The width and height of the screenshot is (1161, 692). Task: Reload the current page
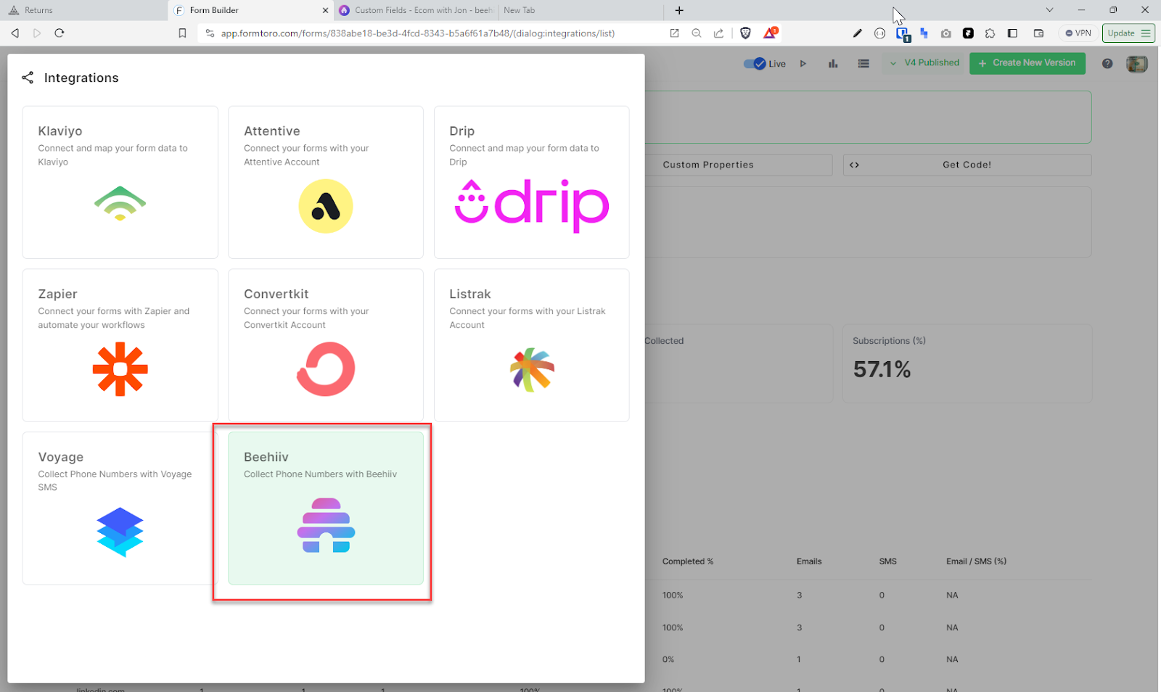(60, 33)
